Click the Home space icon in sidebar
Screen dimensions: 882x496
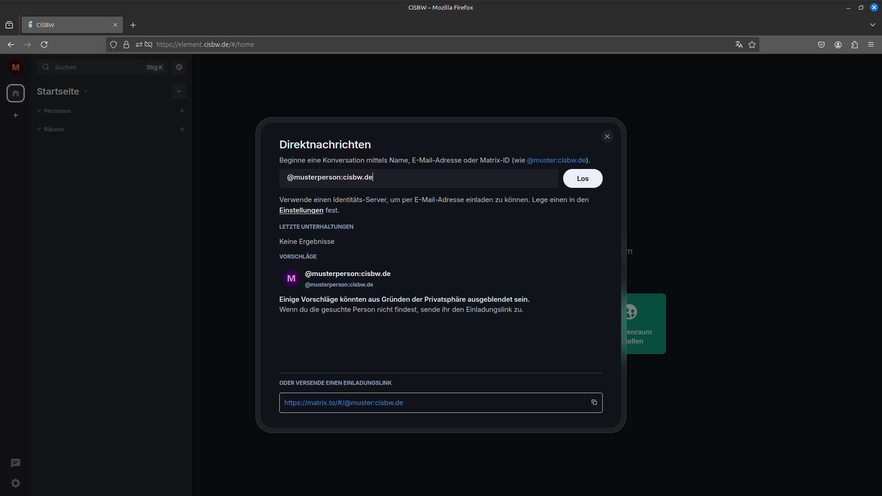[16, 93]
